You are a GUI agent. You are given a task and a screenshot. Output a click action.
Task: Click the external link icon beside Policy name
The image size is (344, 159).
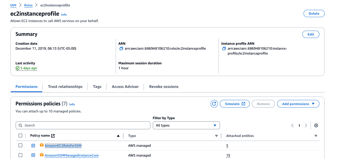click(x=53, y=136)
